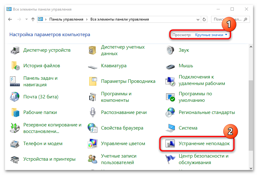Open Региональные стандарты link
This screenshot has height=175, width=258.
point(207,112)
